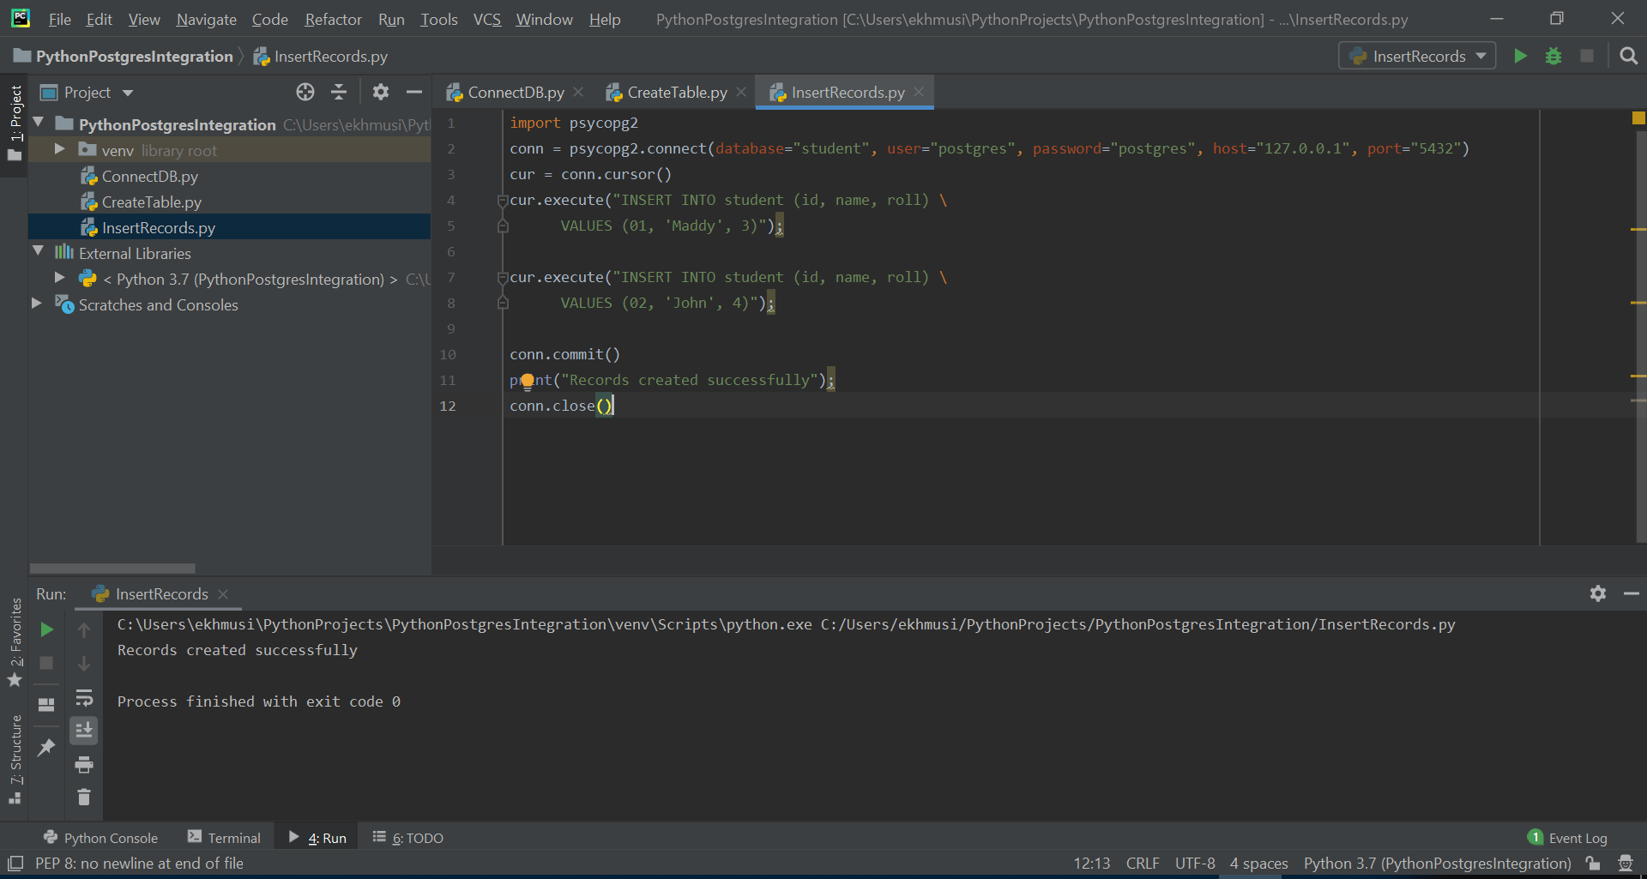This screenshot has width=1647, height=879.
Task: Toggle soft-wrap in Run console
Action: click(x=84, y=697)
